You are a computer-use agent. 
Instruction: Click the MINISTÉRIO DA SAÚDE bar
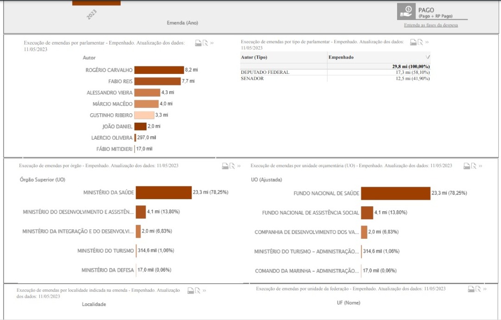click(163, 192)
